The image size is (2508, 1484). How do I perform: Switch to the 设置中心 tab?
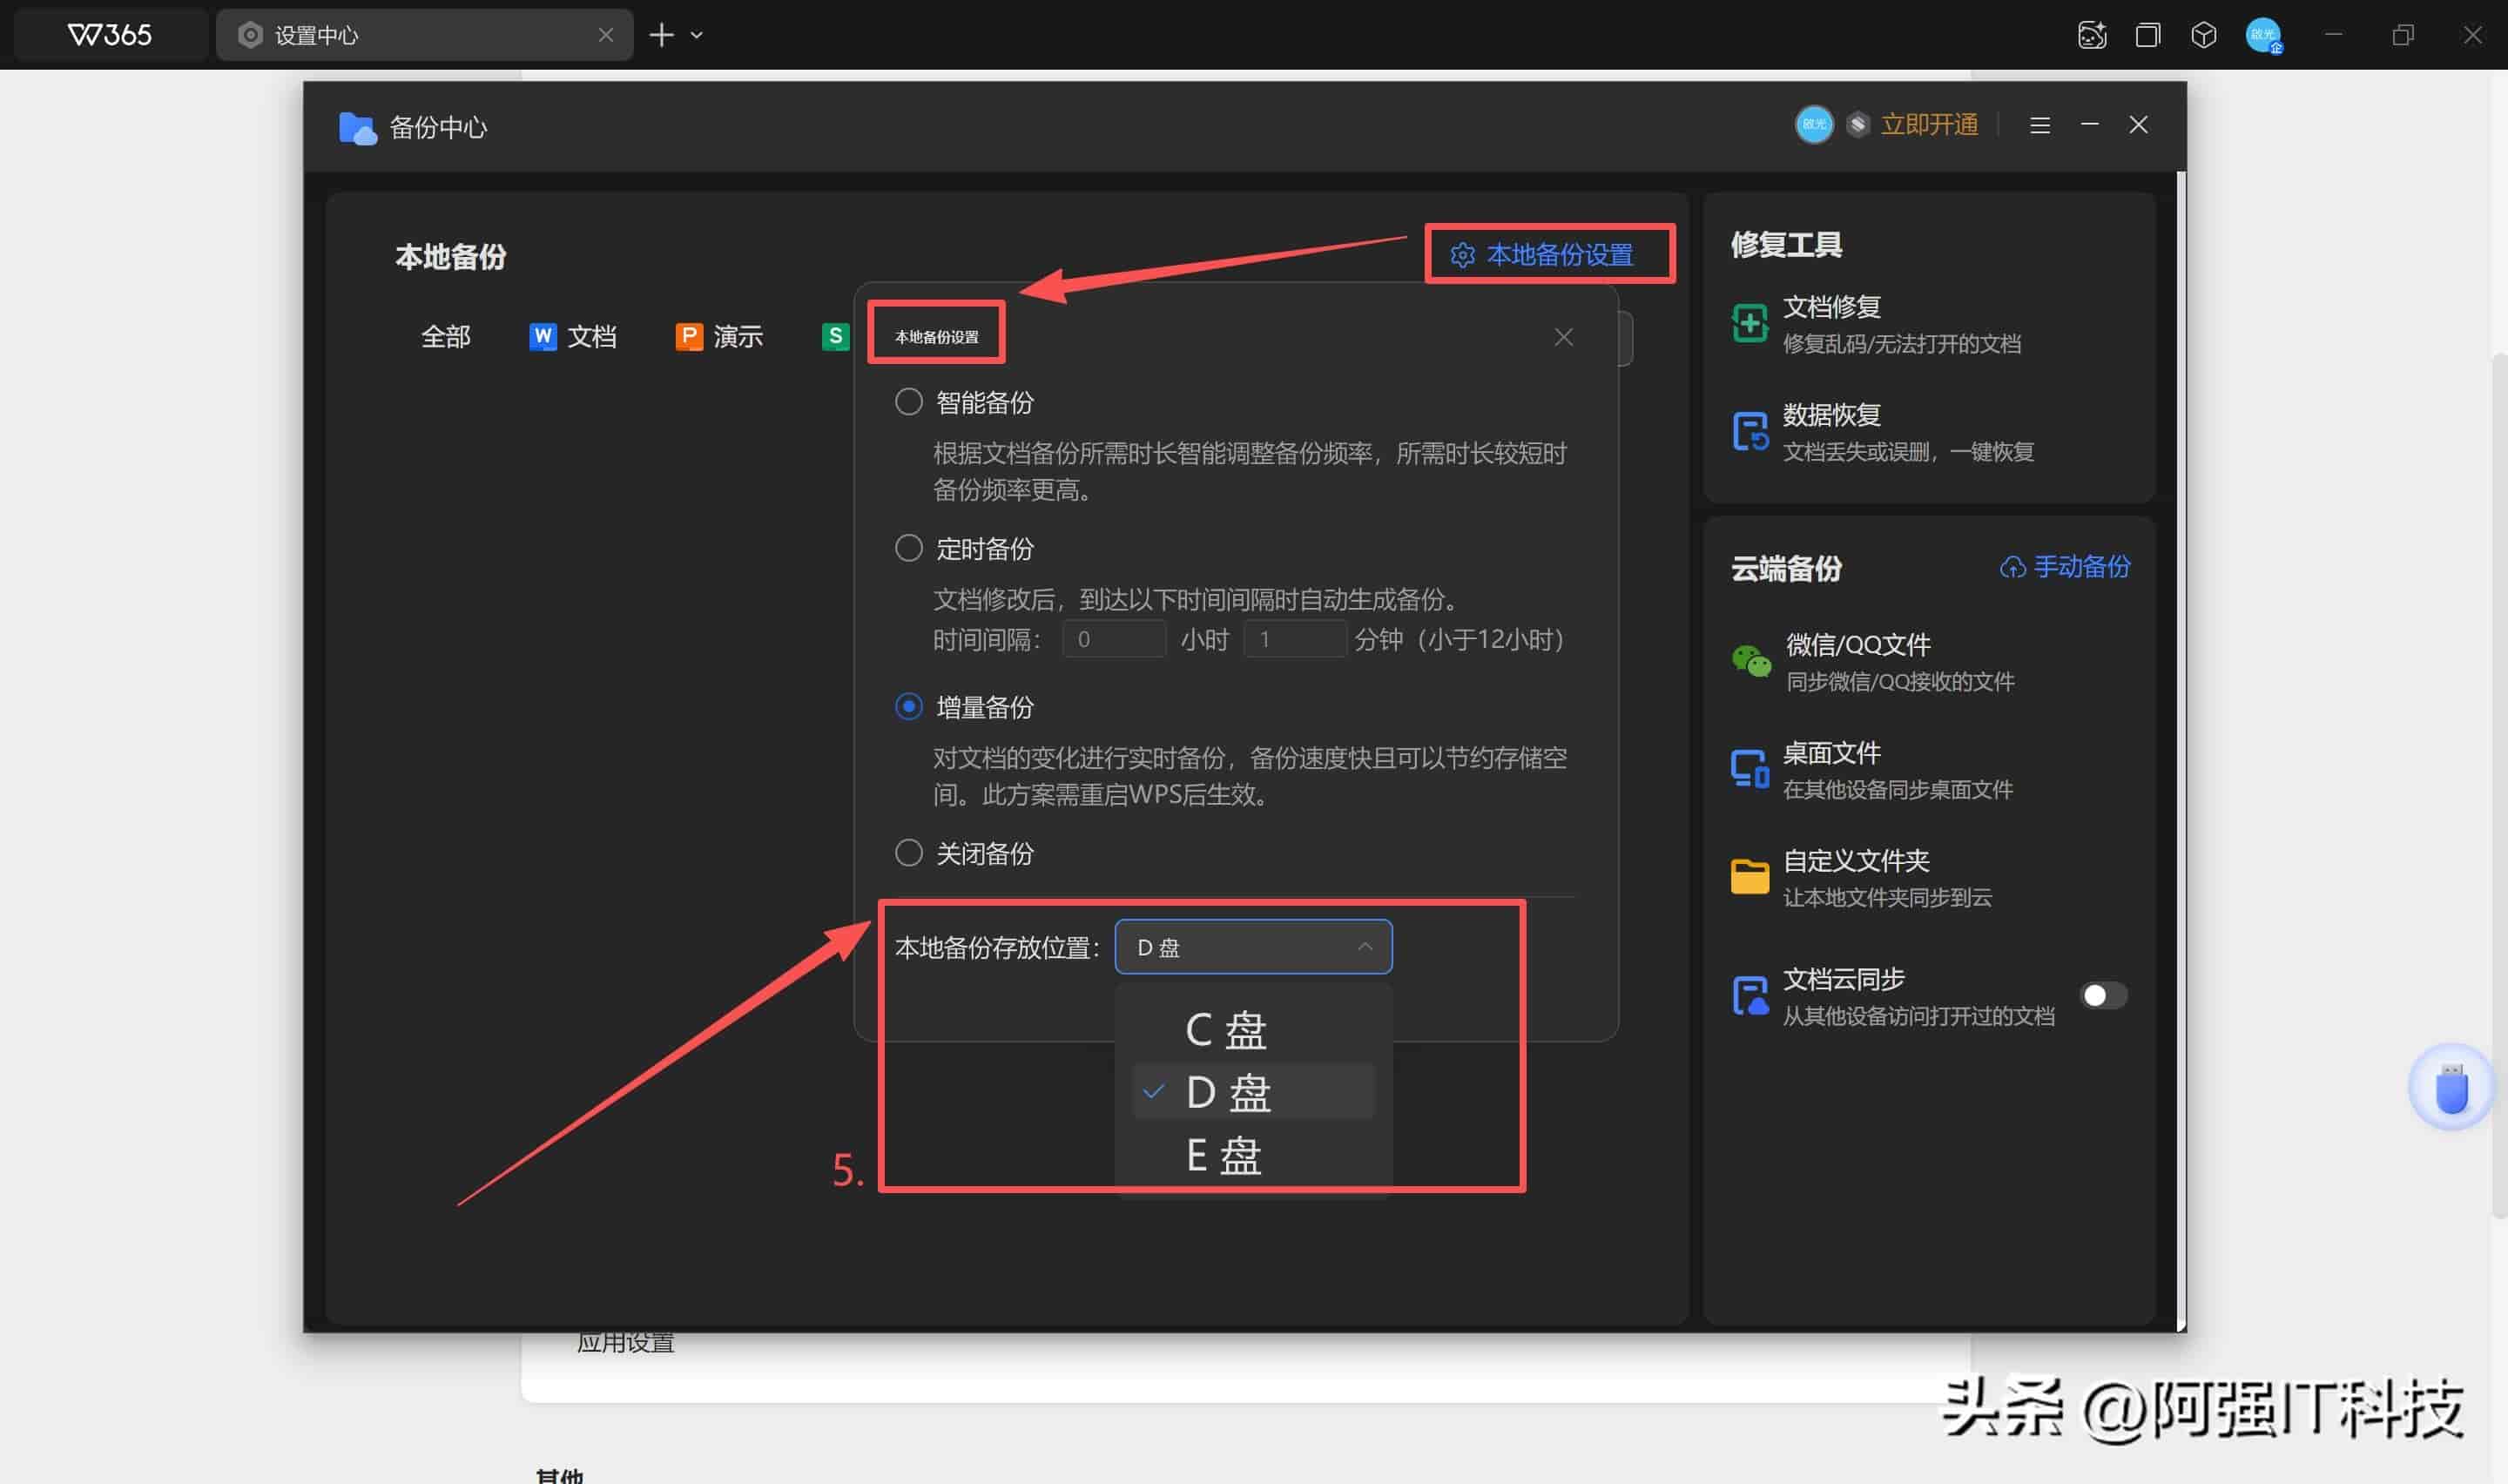(x=424, y=35)
